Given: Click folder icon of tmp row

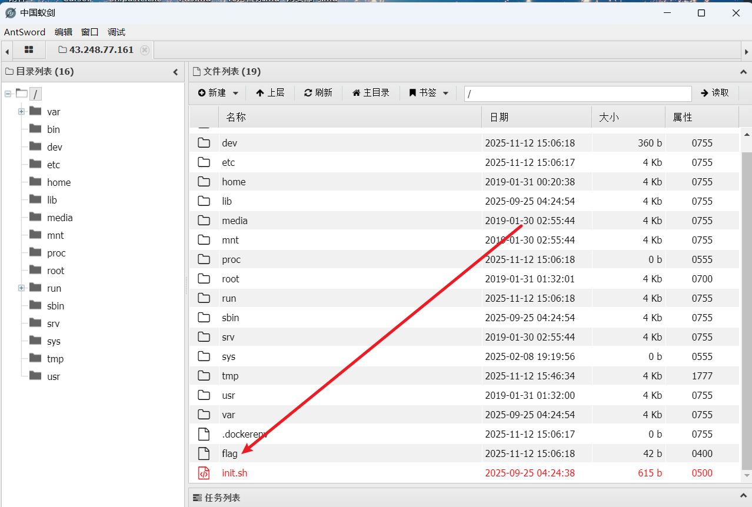Looking at the screenshot, I should [204, 376].
